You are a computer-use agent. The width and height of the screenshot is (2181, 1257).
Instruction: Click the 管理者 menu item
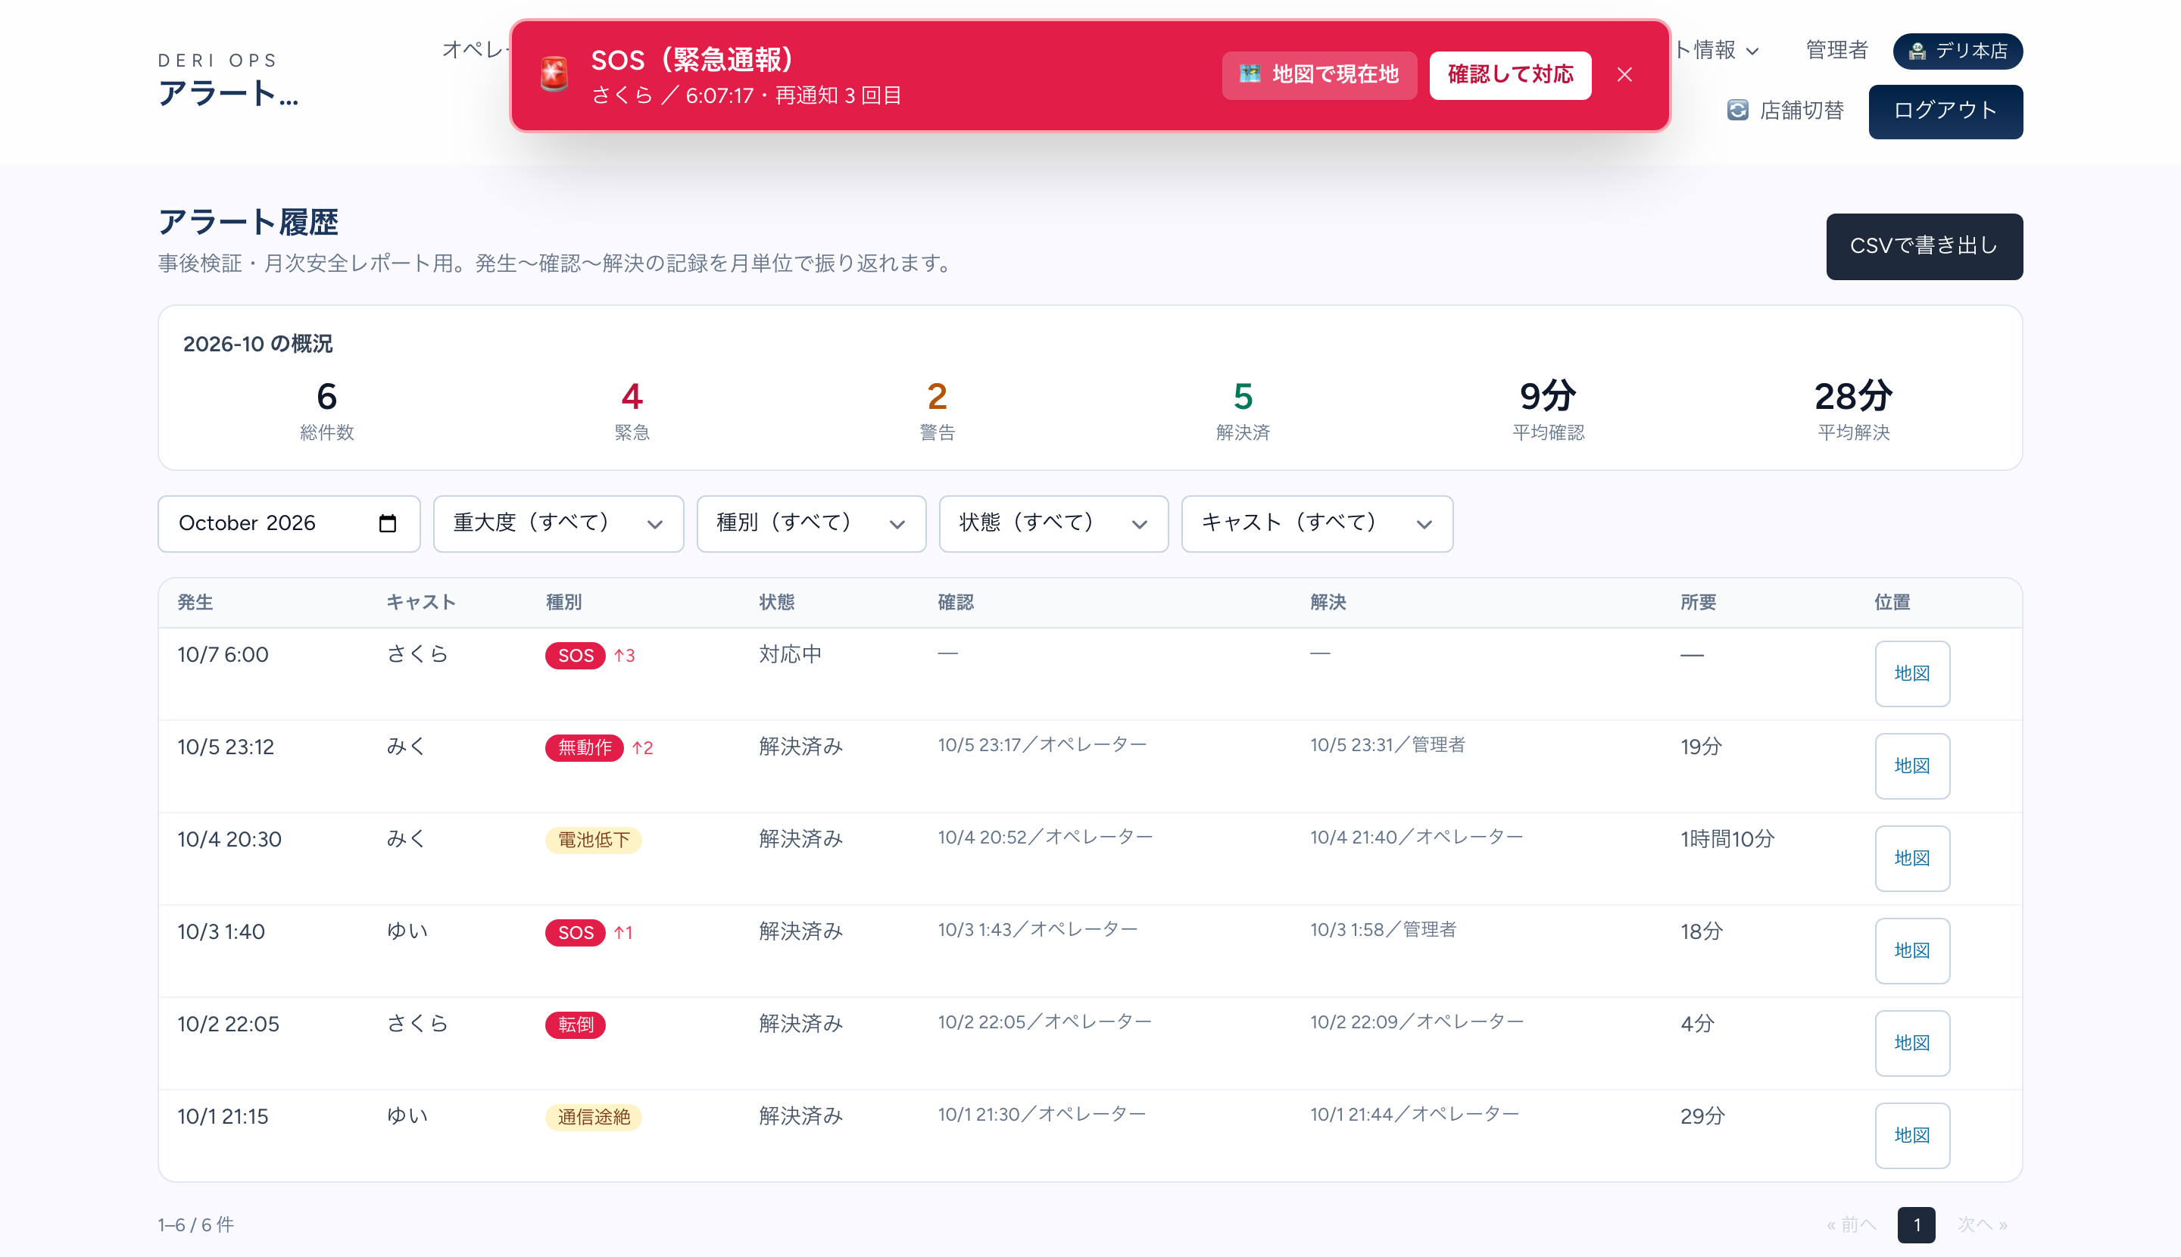1836,50
